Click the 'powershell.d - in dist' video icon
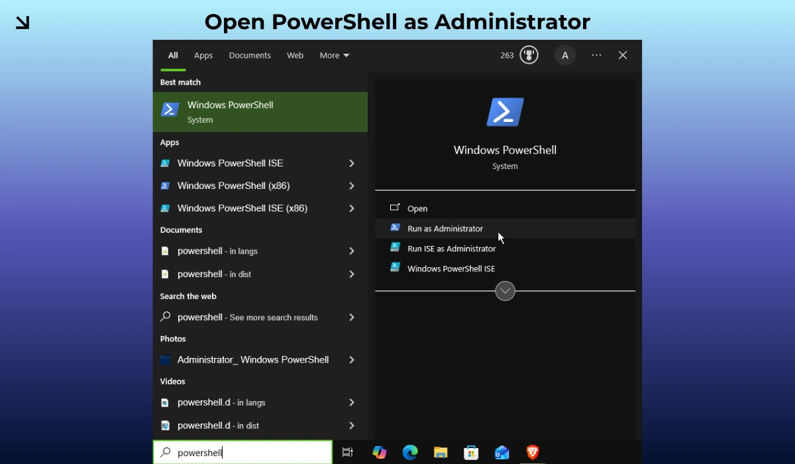795x464 pixels. point(166,426)
